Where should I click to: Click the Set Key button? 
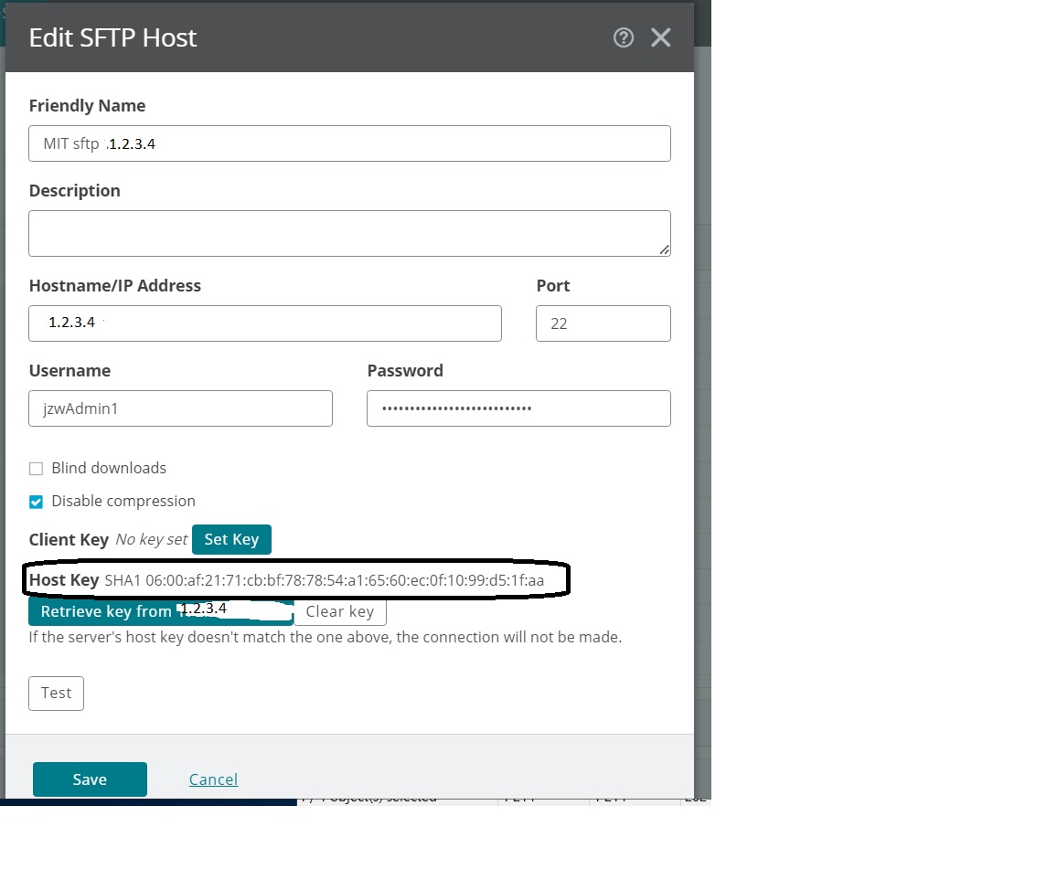pos(232,540)
